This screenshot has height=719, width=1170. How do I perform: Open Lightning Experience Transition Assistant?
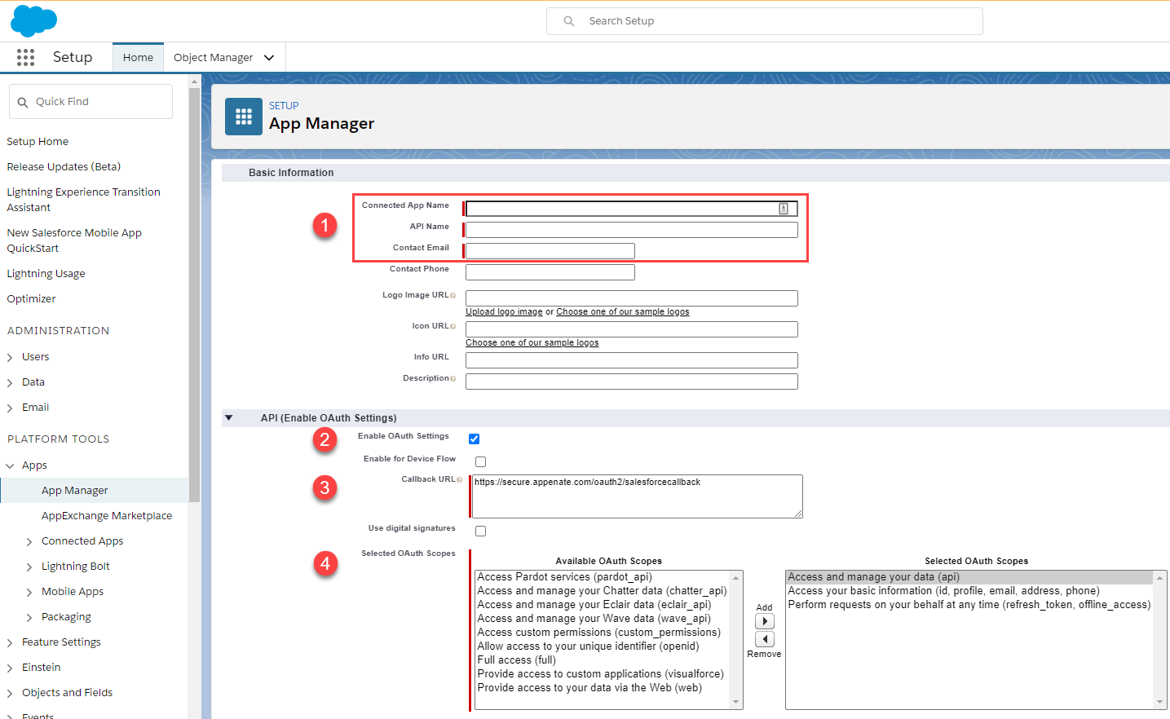[83, 200]
